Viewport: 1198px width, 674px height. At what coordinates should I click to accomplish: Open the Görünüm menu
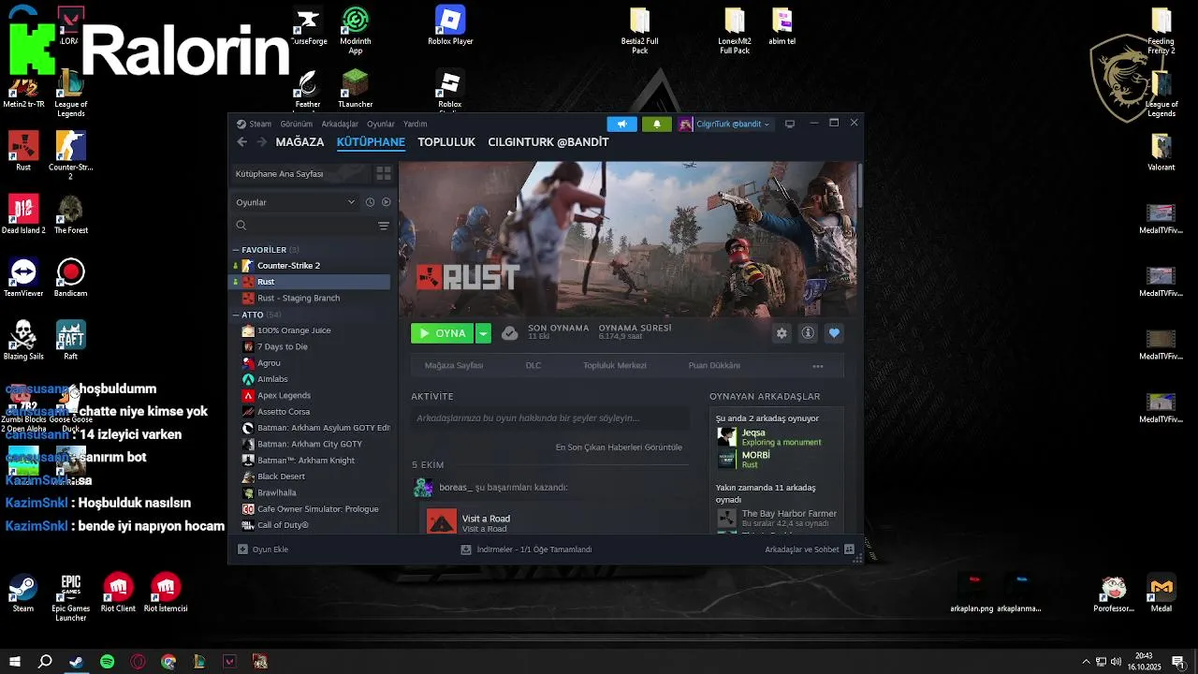click(x=297, y=124)
